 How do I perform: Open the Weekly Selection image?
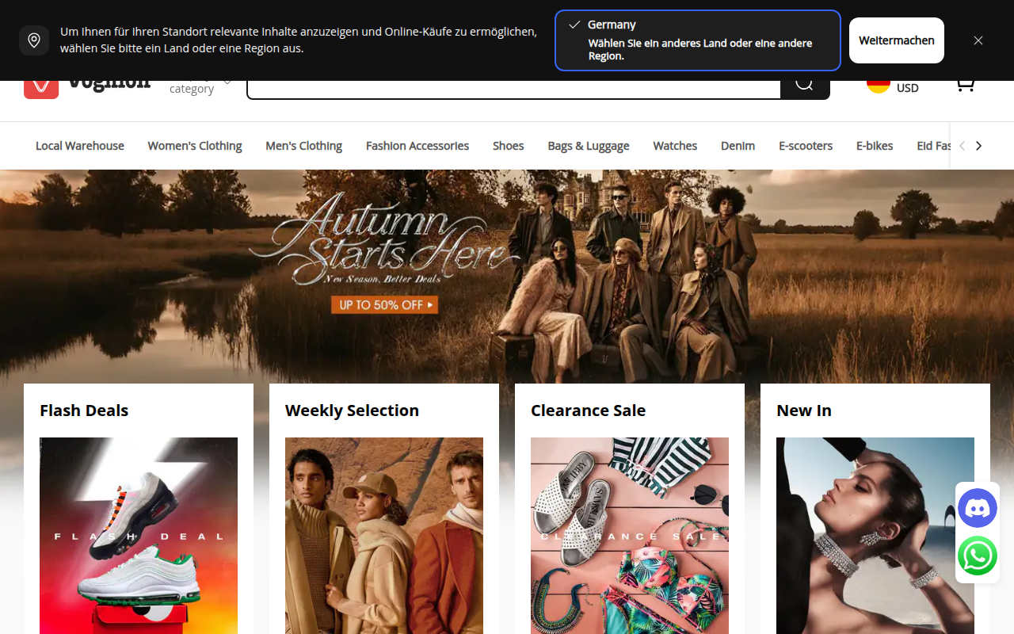coord(384,536)
